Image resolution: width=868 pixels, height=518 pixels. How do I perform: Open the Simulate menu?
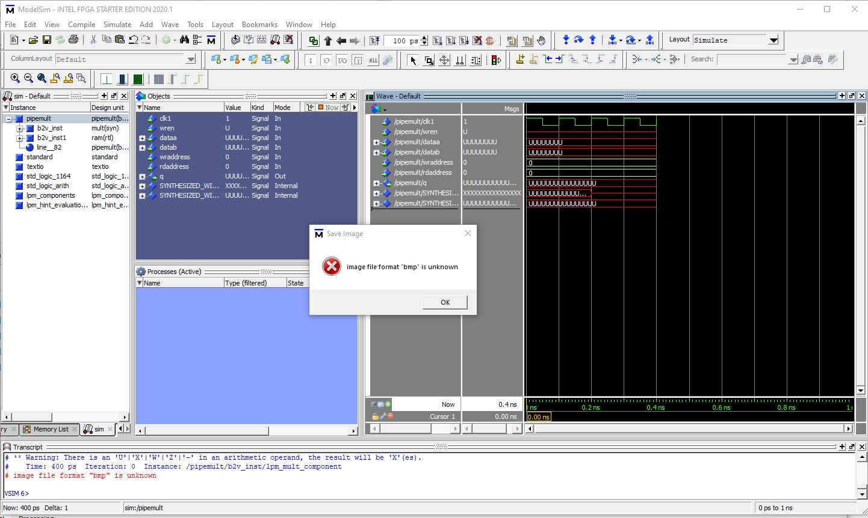tap(117, 25)
